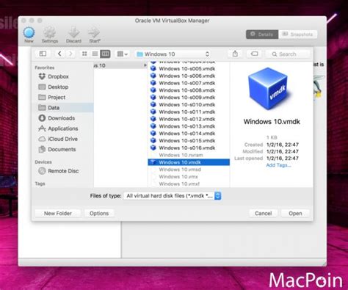Viewport: 348px width, 290px height.
Task: Switch to the Details view tab
Action: point(262,35)
